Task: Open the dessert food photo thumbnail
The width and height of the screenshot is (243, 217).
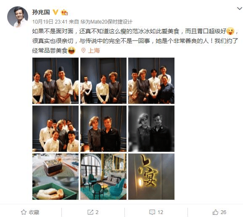Action: [x=55, y=177]
